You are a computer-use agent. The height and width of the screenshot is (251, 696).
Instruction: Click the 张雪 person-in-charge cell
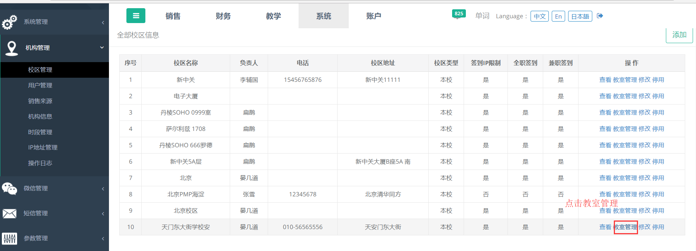coord(249,194)
